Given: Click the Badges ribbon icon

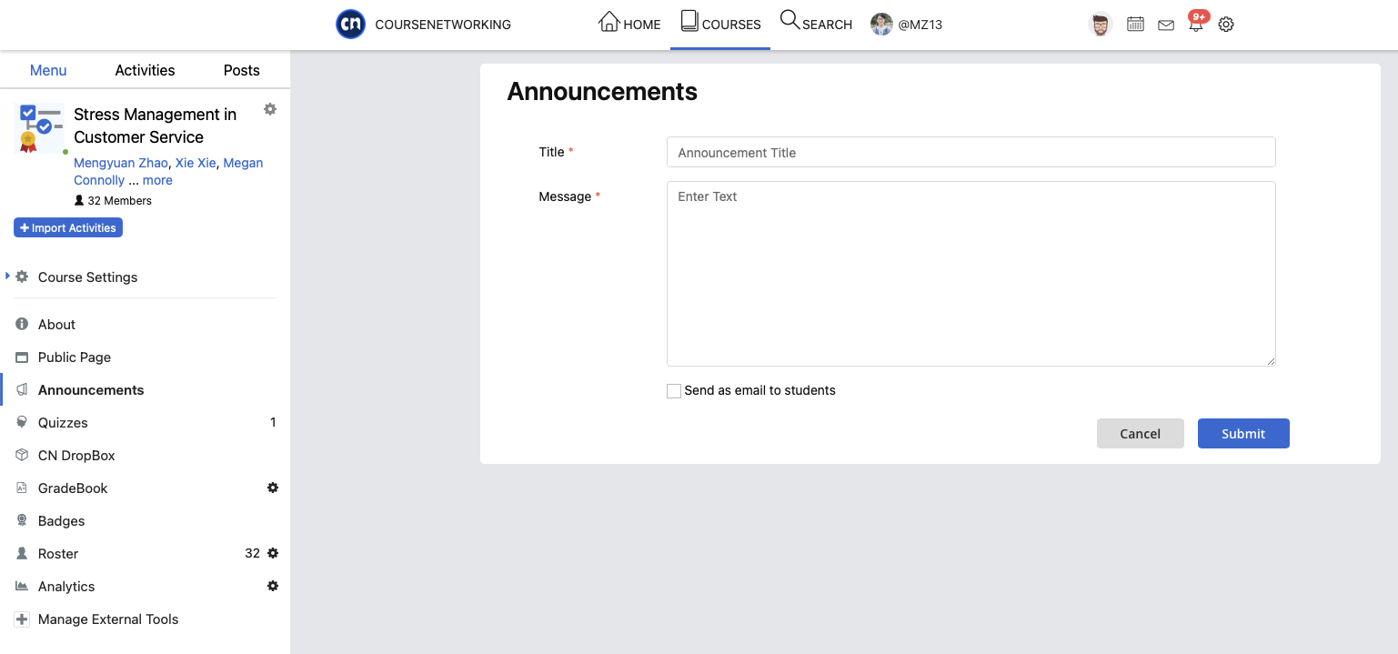Looking at the screenshot, I should point(22,521).
